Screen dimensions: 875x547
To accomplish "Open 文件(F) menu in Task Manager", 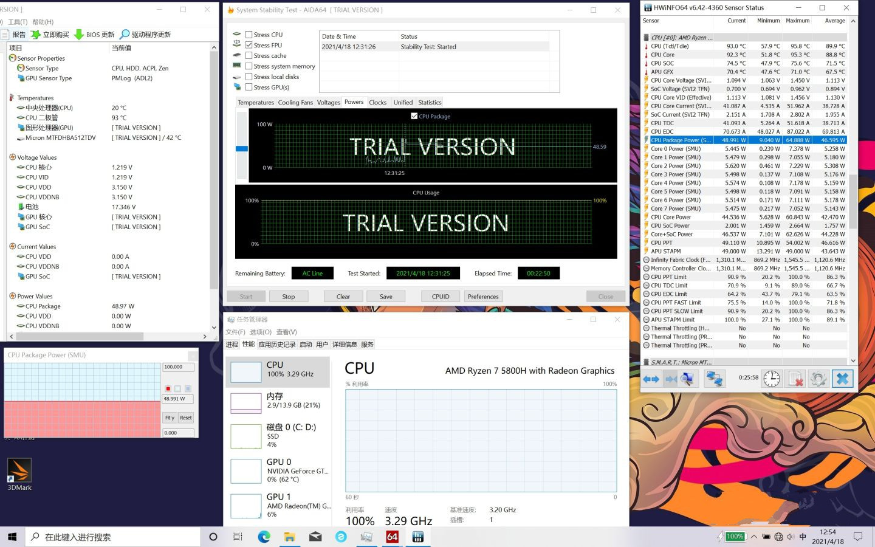I will click(x=235, y=332).
